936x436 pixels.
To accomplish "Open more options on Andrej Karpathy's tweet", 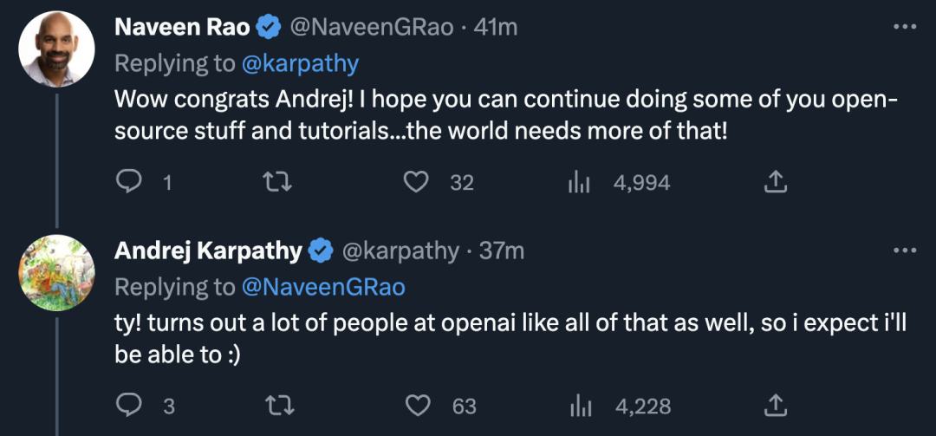I will [x=904, y=251].
